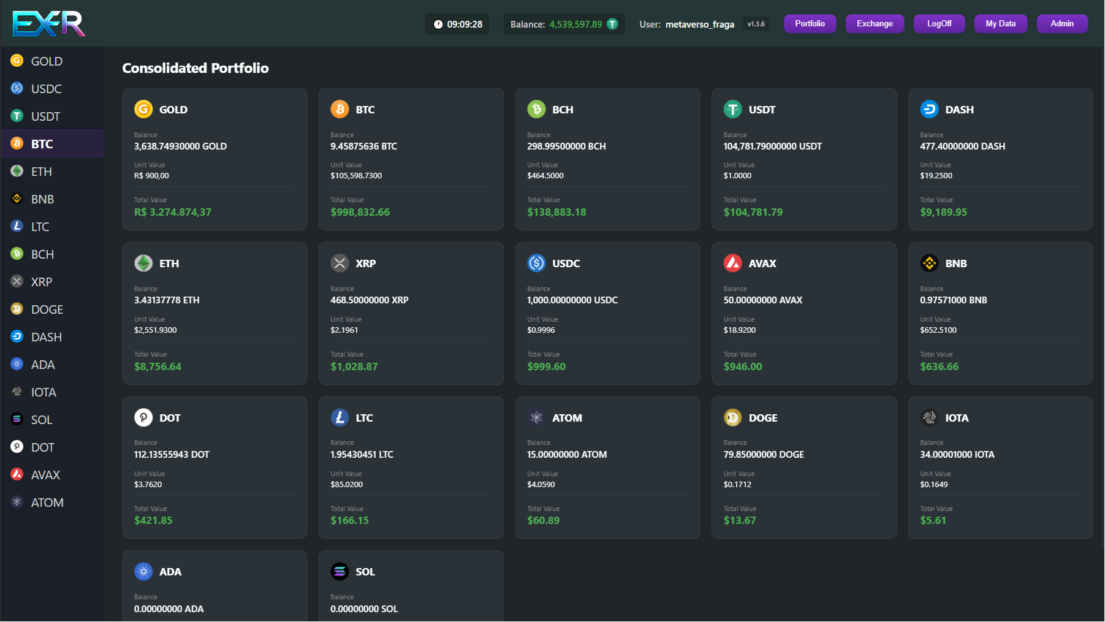
Task: Click the clock icon beside 09:09:28
Action: (x=438, y=25)
